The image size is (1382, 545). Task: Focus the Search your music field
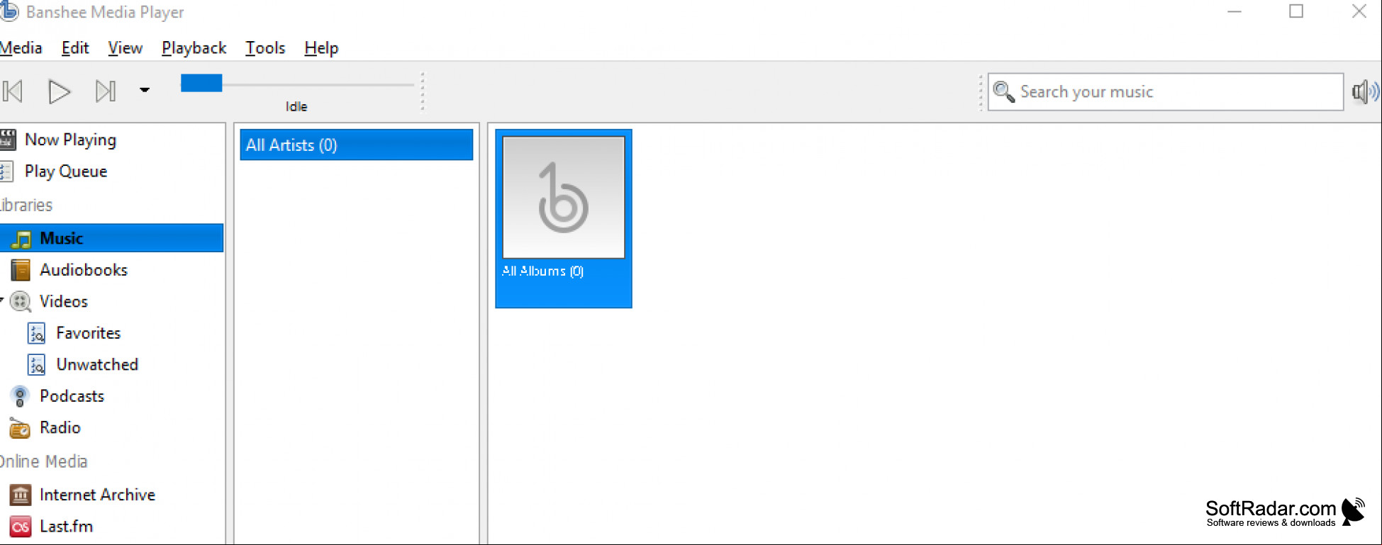tap(1165, 91)
